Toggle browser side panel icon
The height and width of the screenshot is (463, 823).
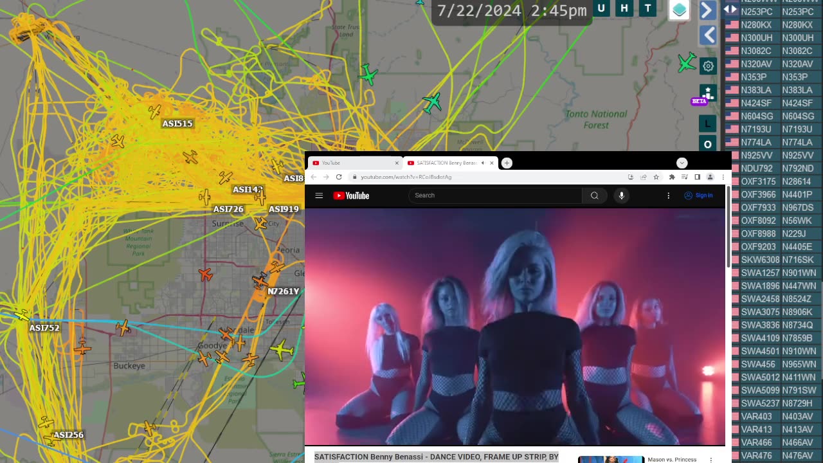[x=697, y=177]
